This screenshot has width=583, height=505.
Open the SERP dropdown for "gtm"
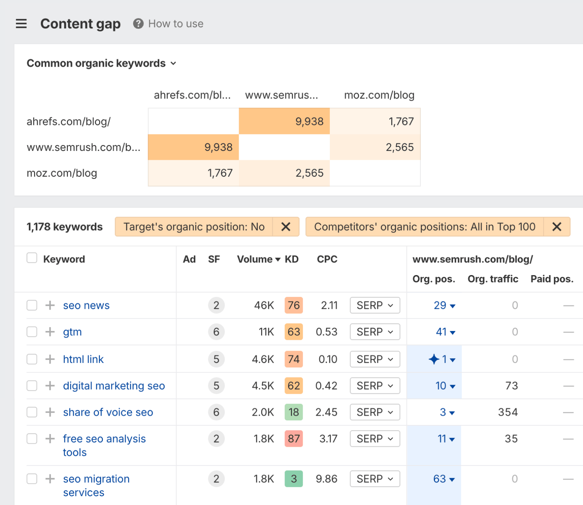(375, 332)
